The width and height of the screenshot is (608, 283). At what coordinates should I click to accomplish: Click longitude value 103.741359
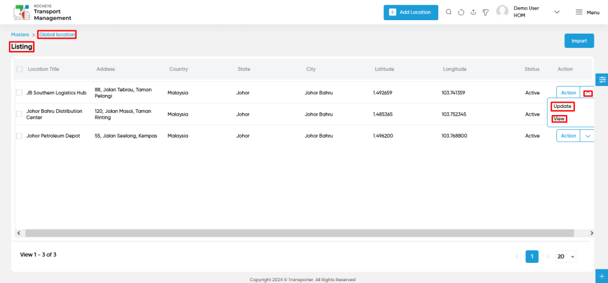(x=453, y=93)
